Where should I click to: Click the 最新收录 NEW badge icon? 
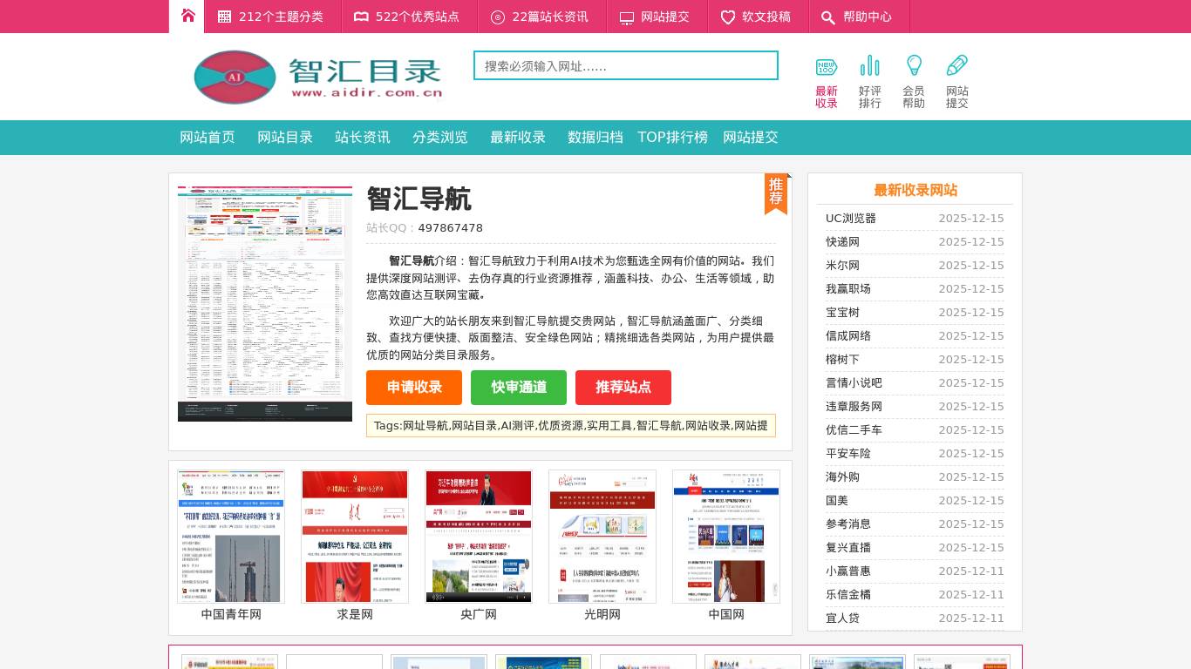click(826, 65)
